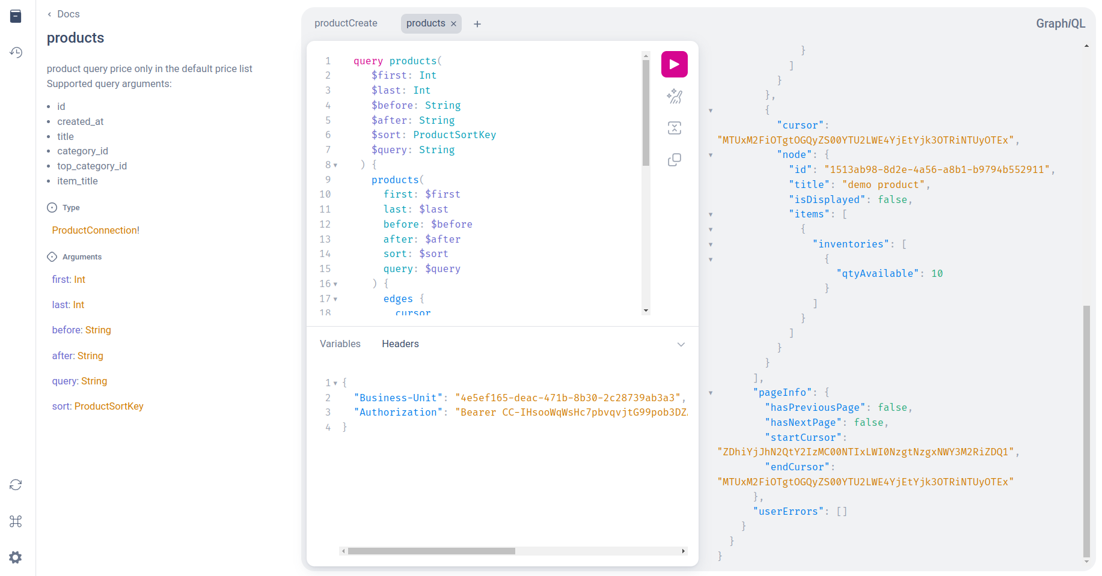The width and height of the screenshot is (1102, 576).
Task: Fold the inventories array in response
Action: pos(711,244)
